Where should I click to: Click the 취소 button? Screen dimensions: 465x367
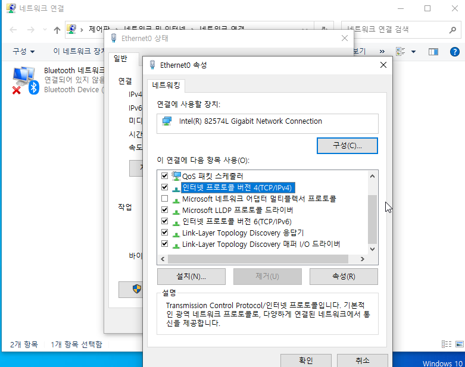click(363, 360)
